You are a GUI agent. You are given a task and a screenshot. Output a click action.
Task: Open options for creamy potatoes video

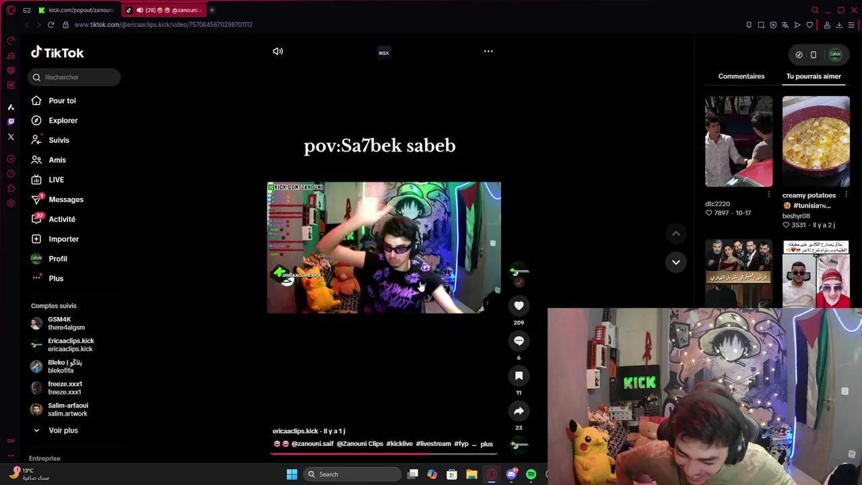tap(846, 195)
